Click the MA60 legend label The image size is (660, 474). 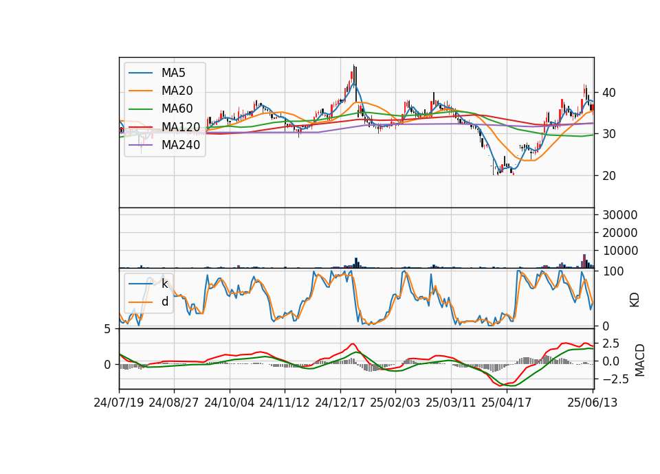click(177, 109)
